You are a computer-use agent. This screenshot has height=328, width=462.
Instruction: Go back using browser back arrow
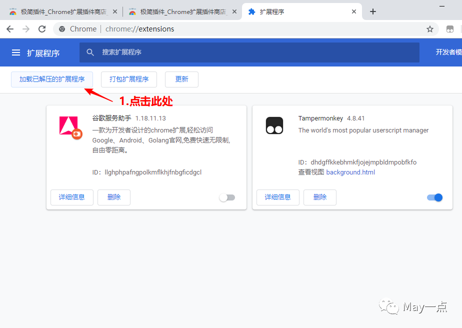pyautogui.click(x=10, y=29)
